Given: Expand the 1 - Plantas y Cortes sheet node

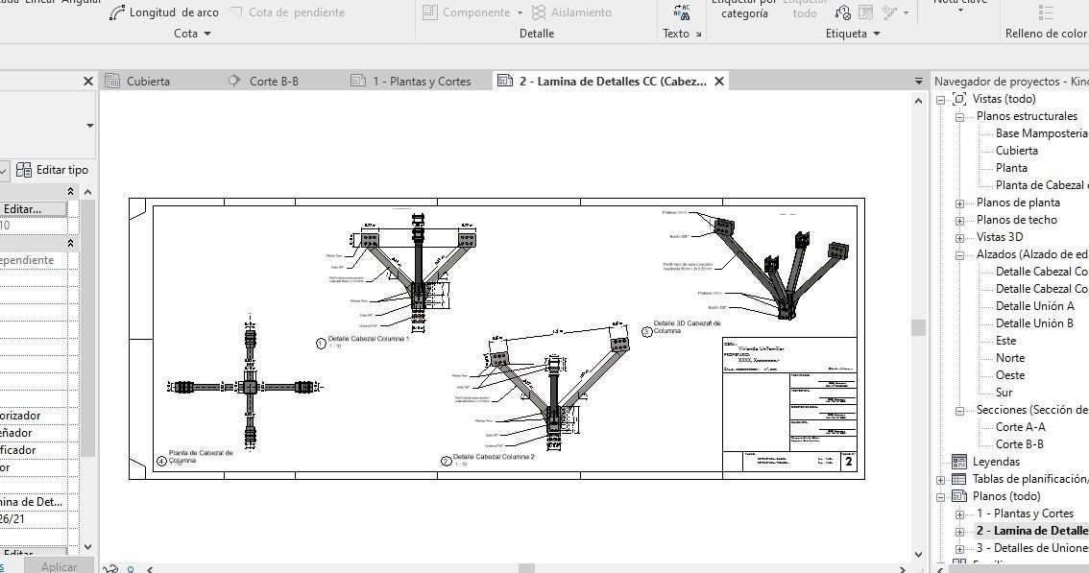Looking at the screenshot, I should [959, 514].
